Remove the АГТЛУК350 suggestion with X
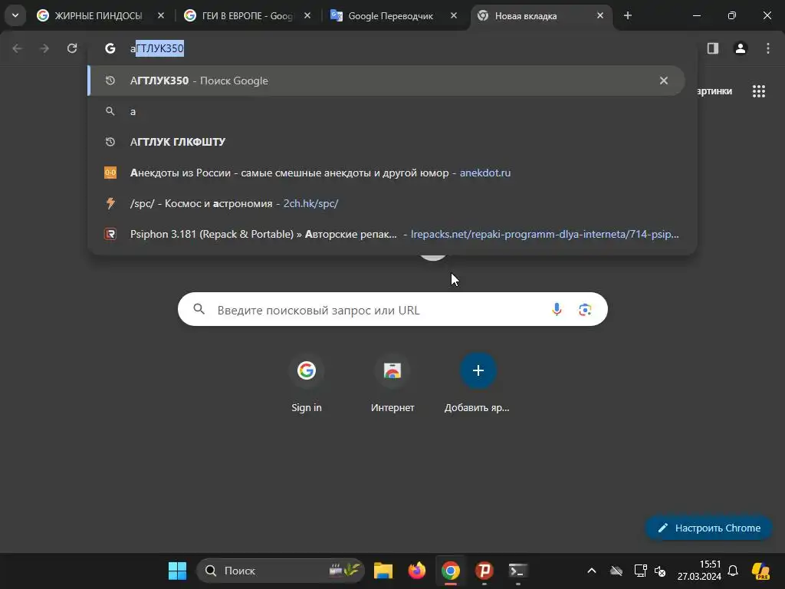This screenshot has height=589, width=785. click(664, 81)
